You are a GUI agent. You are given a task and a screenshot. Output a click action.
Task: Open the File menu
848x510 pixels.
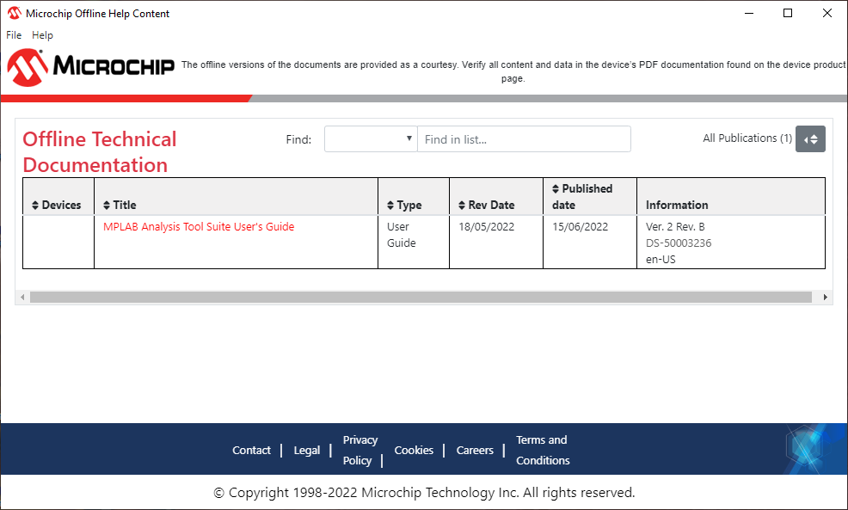(x=14, y=35)
